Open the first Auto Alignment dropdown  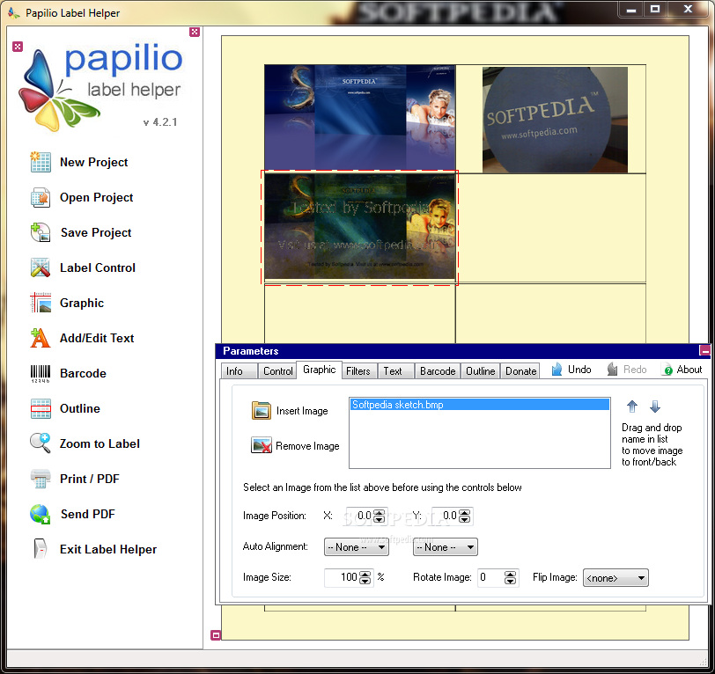point(356,547)
